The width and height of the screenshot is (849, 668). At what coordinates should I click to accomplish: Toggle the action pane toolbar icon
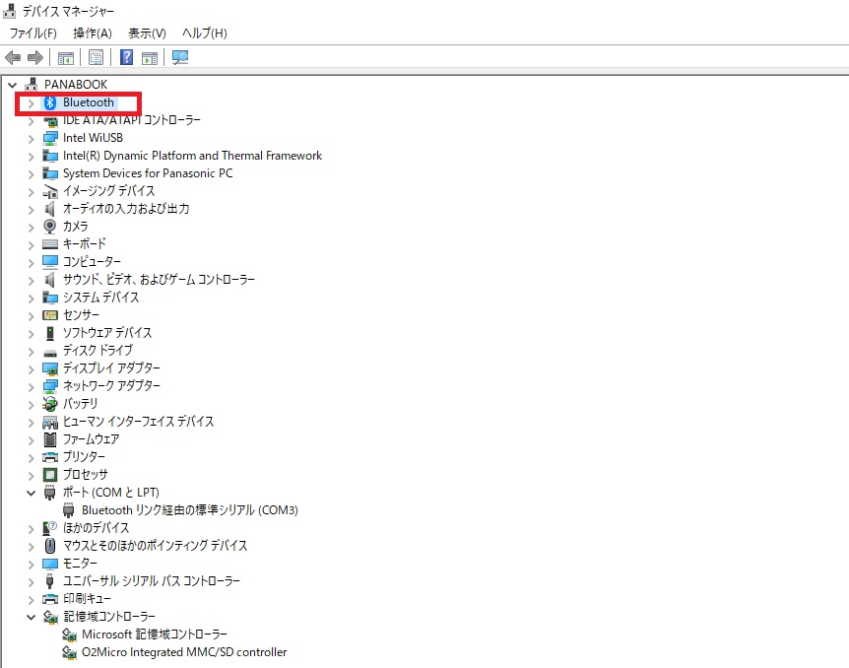[150, 57]
